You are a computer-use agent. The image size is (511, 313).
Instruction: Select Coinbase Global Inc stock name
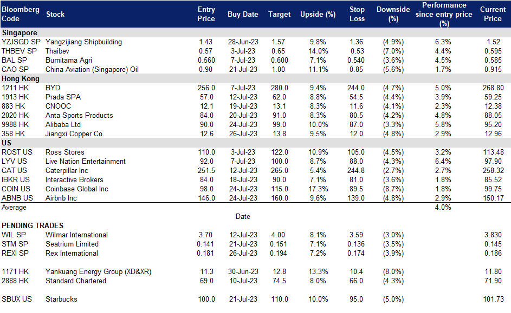tap(77, 189)
